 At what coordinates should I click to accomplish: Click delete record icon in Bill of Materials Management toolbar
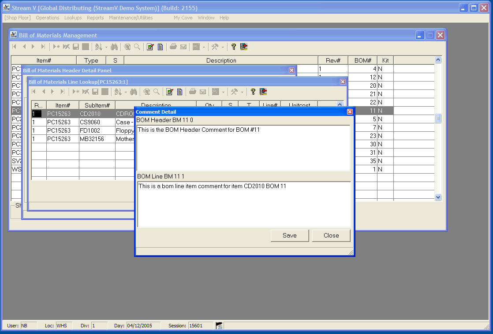tap(66, 47)
